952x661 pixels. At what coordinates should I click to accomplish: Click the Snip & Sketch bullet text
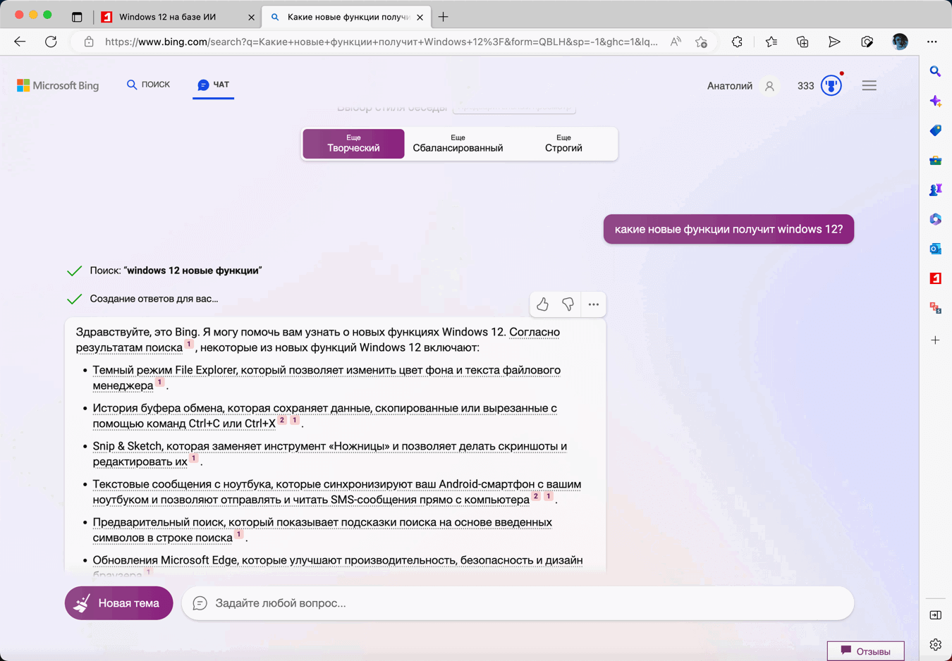[x=330, y=454]
